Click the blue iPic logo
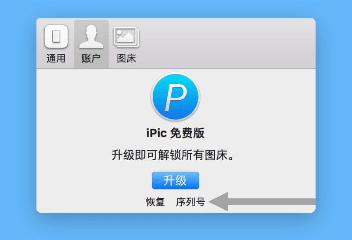Screen dimensions: 352x240 (x=175, y=97)
